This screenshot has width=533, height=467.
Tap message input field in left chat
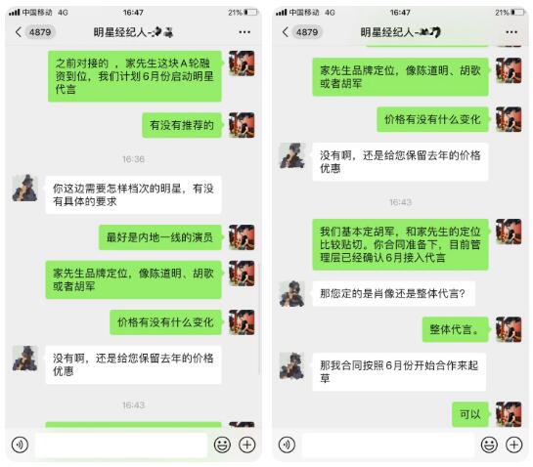click(x=121, y=445)
